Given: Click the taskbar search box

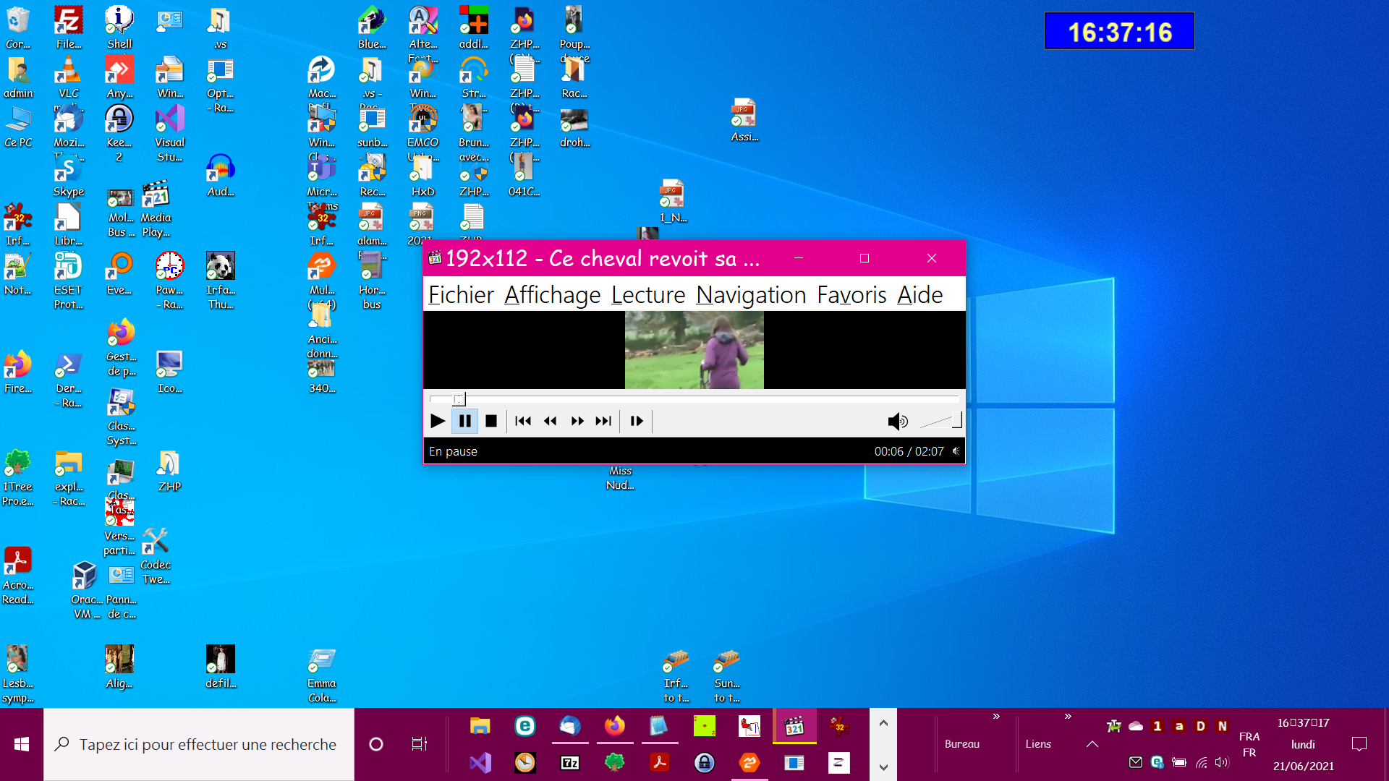Looking at the screenshot, I should [199, 744].
